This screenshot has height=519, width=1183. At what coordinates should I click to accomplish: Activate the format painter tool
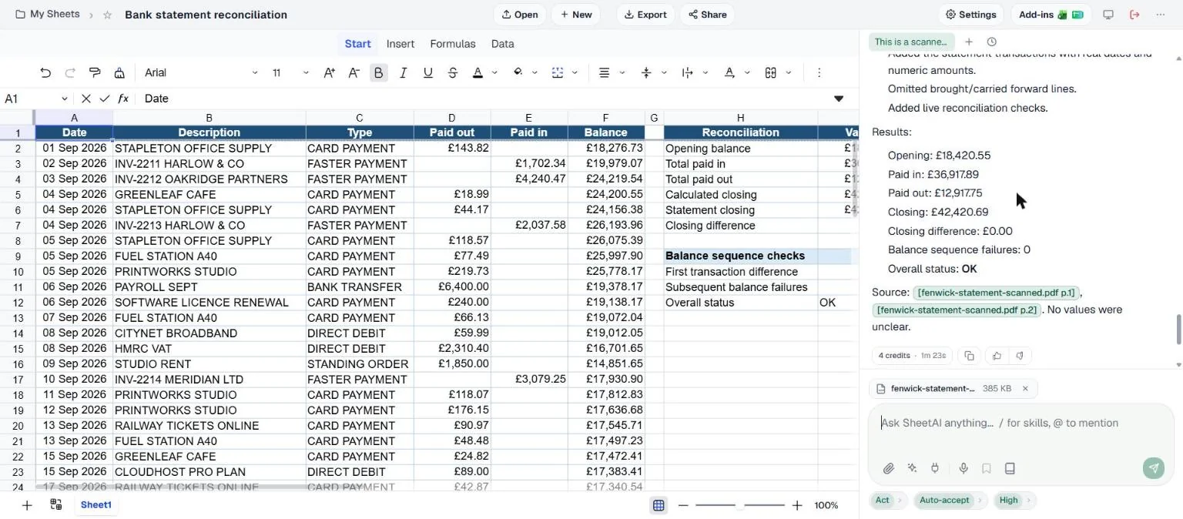click(95, 72)
